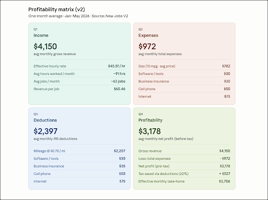Click 'Avg hours worked / month' label
Viewport: 268px width, 200px height.
(54, 74)
